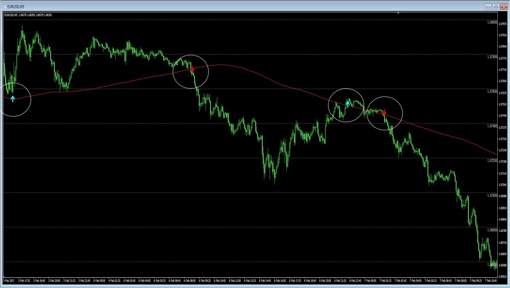Click 1.07245 on the price scale
Screen dimensions: 510x288
pyautogui.click(x=503, y=150)
